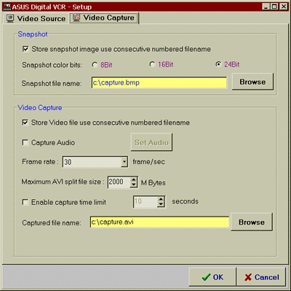291x291 pixels.
Task: Switch to the Video Source tab
Action: (36, 19)
